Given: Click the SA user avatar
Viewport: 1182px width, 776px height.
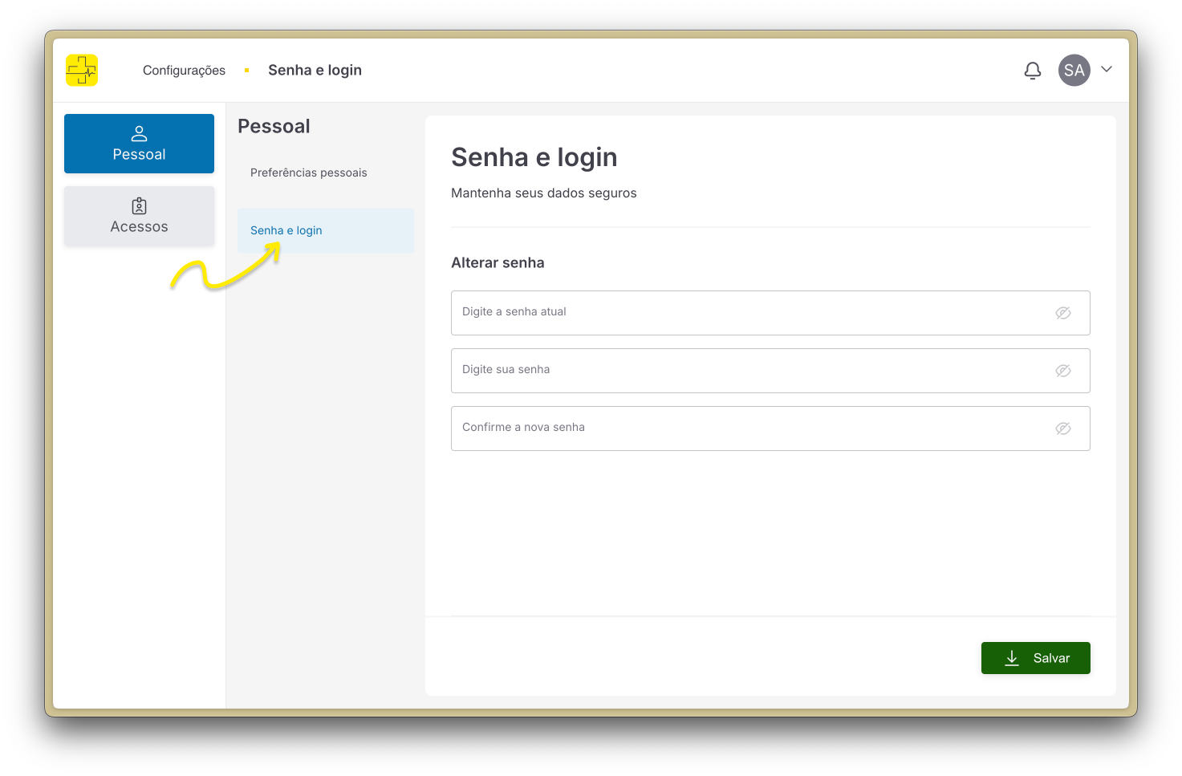Looking at the screenshot, I should tap(1074, 70).
